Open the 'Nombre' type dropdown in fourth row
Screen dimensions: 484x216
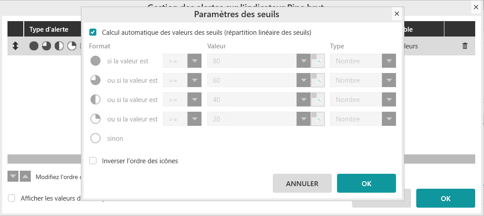click(x=389, y=119)
